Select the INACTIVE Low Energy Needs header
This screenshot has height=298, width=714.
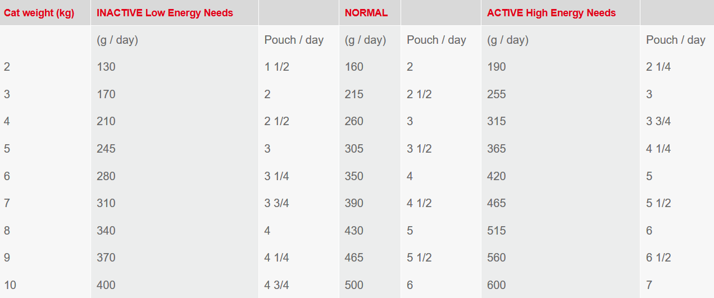coord(165,13)
